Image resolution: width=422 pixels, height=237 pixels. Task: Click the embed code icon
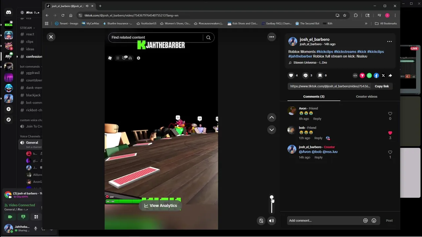(355, 75)
